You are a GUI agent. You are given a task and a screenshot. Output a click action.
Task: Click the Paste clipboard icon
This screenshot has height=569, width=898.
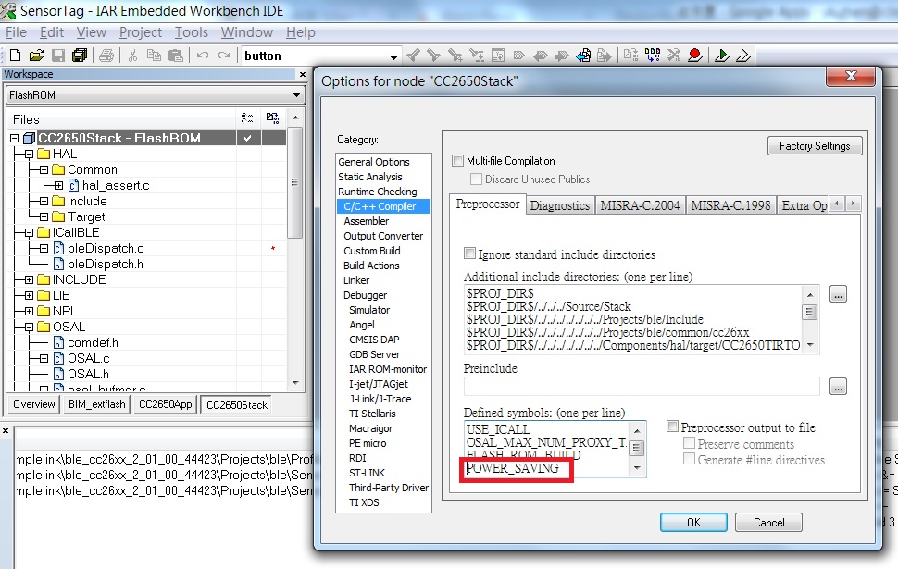pos(176,56)
